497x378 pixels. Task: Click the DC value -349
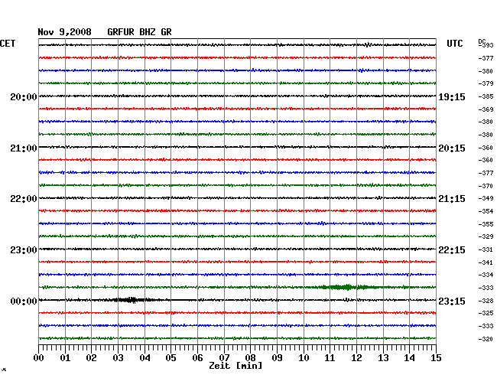click(486, 198)
